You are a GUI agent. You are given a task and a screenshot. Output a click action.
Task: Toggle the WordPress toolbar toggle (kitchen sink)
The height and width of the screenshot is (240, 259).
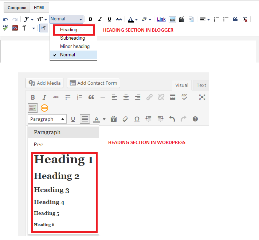33,108
